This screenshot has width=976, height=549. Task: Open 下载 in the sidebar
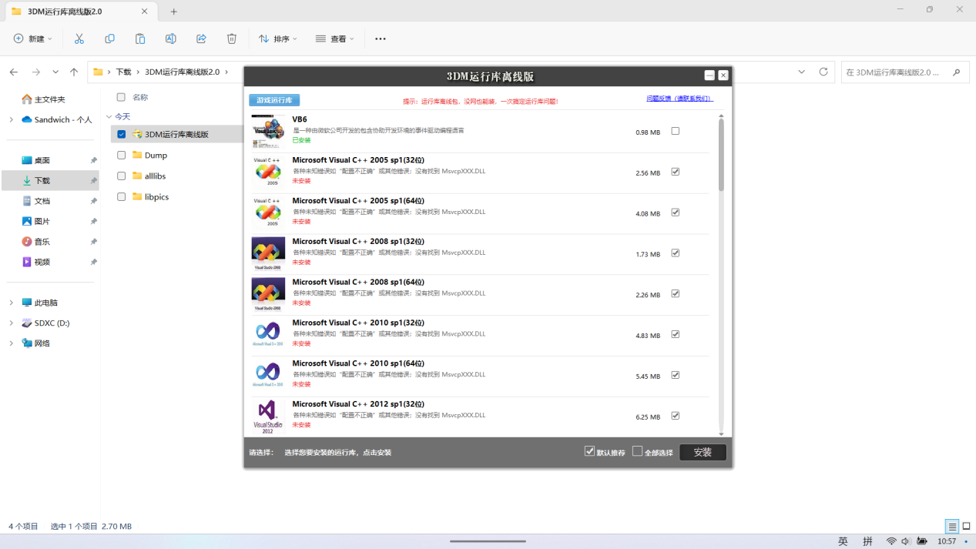[49, 180]
